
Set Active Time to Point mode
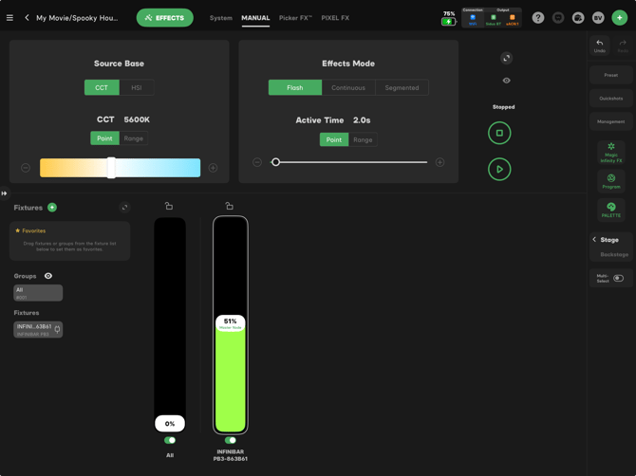tap(334, 139)
